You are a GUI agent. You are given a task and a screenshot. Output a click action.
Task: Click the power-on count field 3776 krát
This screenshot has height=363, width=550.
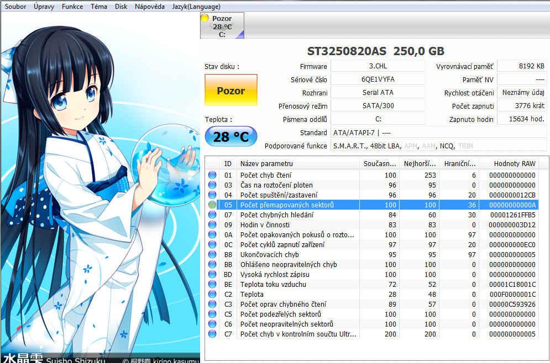(522, 106)
